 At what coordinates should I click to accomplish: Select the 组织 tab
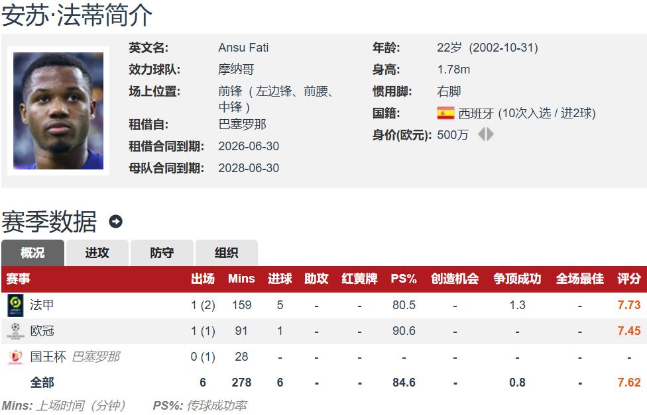[x=227, y=253]
